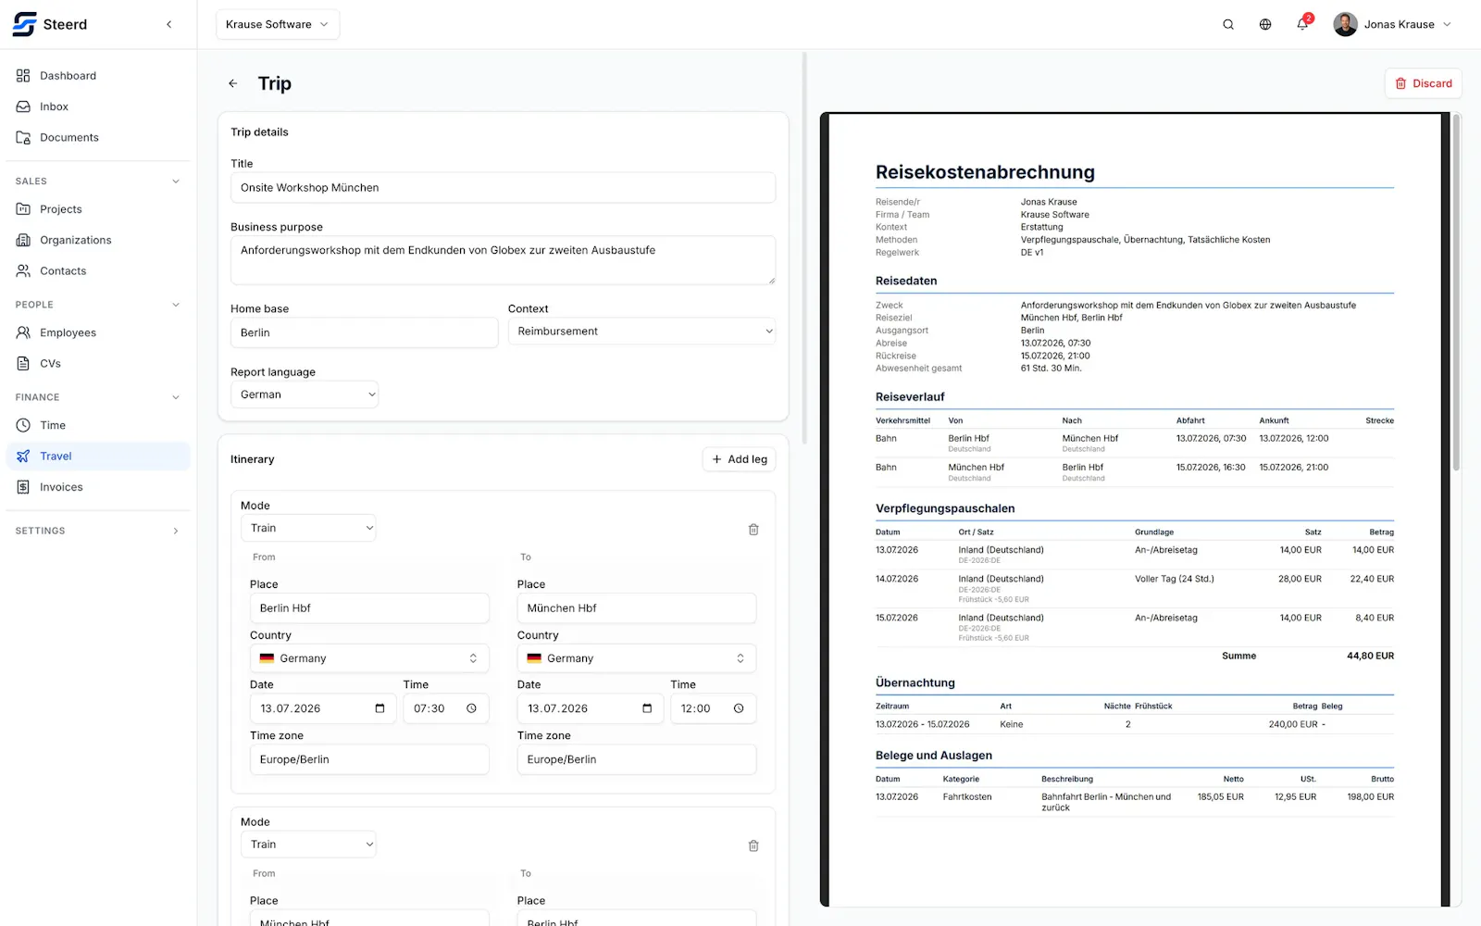Click the trip form scrollbar

point(804,248)
